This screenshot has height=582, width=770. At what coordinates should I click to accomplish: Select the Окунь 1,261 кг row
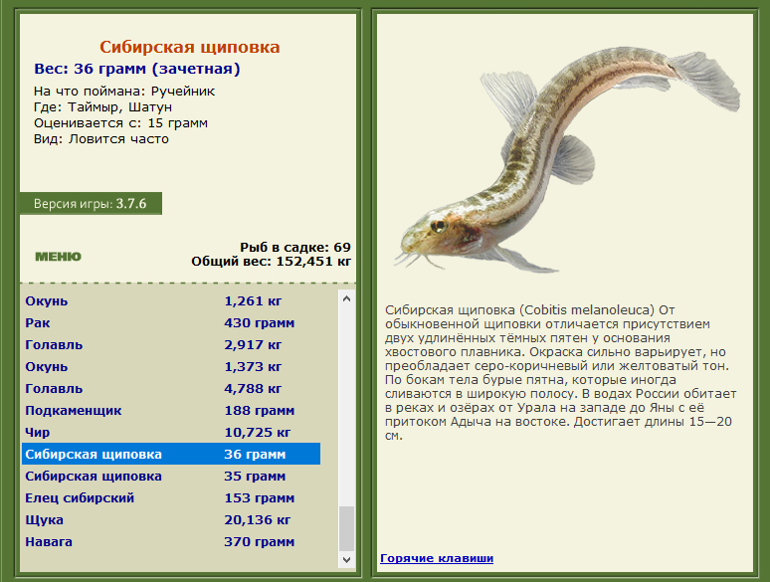pos(171,301)
